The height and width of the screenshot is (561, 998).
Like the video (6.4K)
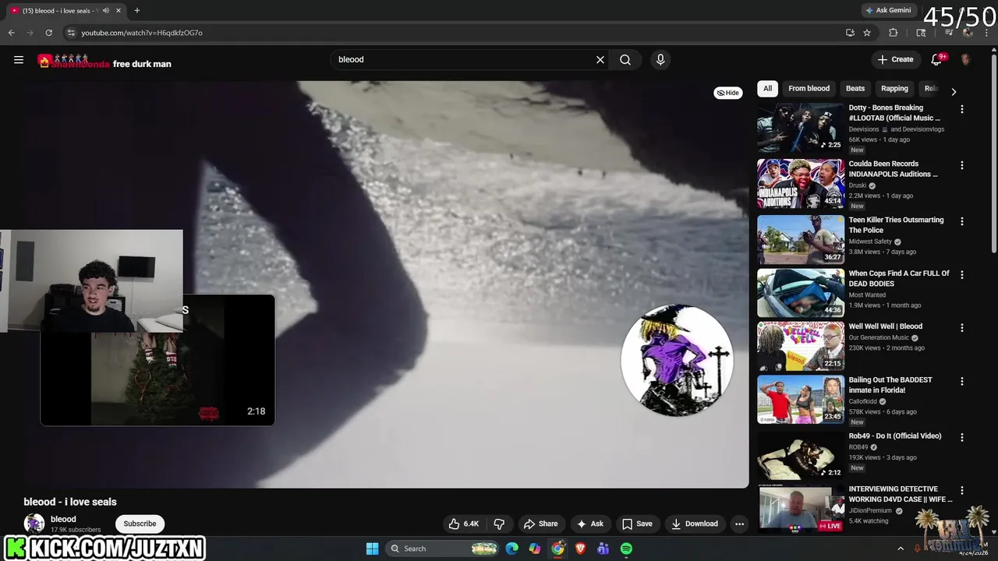tap(463, 524)
